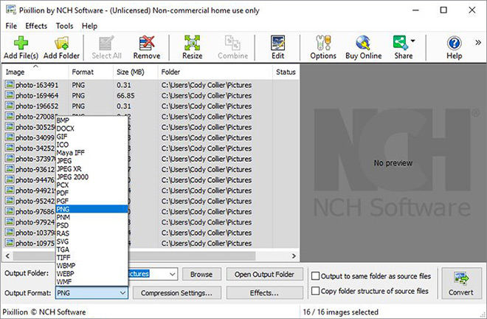Click the Share toolbar icon
Viewport: 487px width, 319px height.
click(400, 43)
